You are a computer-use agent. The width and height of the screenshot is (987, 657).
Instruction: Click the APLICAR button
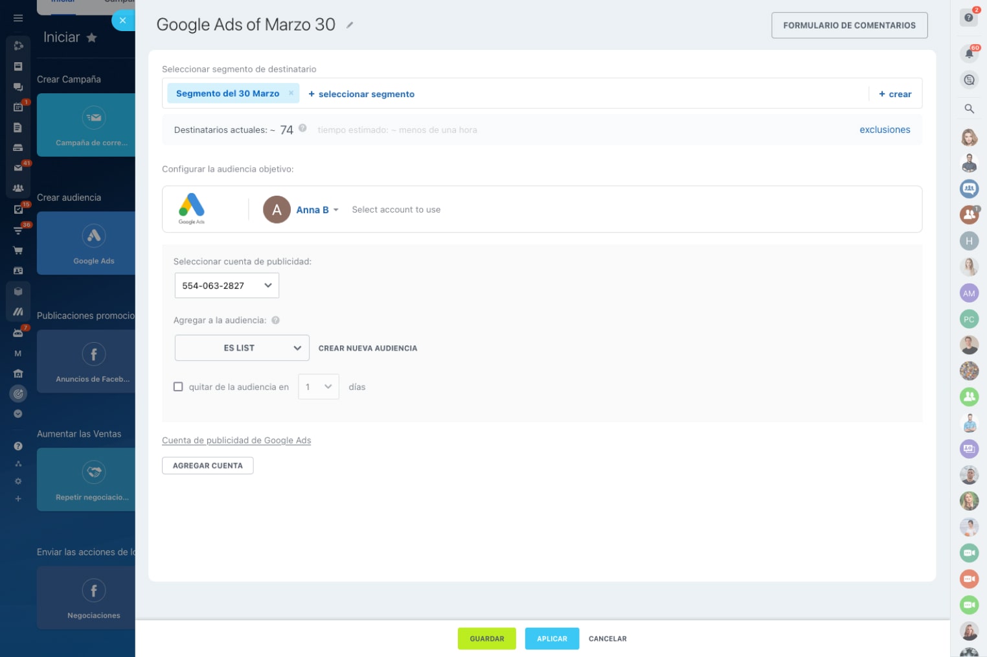coord(552,638)
